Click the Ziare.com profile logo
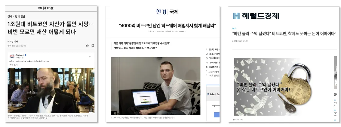The width and height of the screenshot is (341, 127). point(12,56)
